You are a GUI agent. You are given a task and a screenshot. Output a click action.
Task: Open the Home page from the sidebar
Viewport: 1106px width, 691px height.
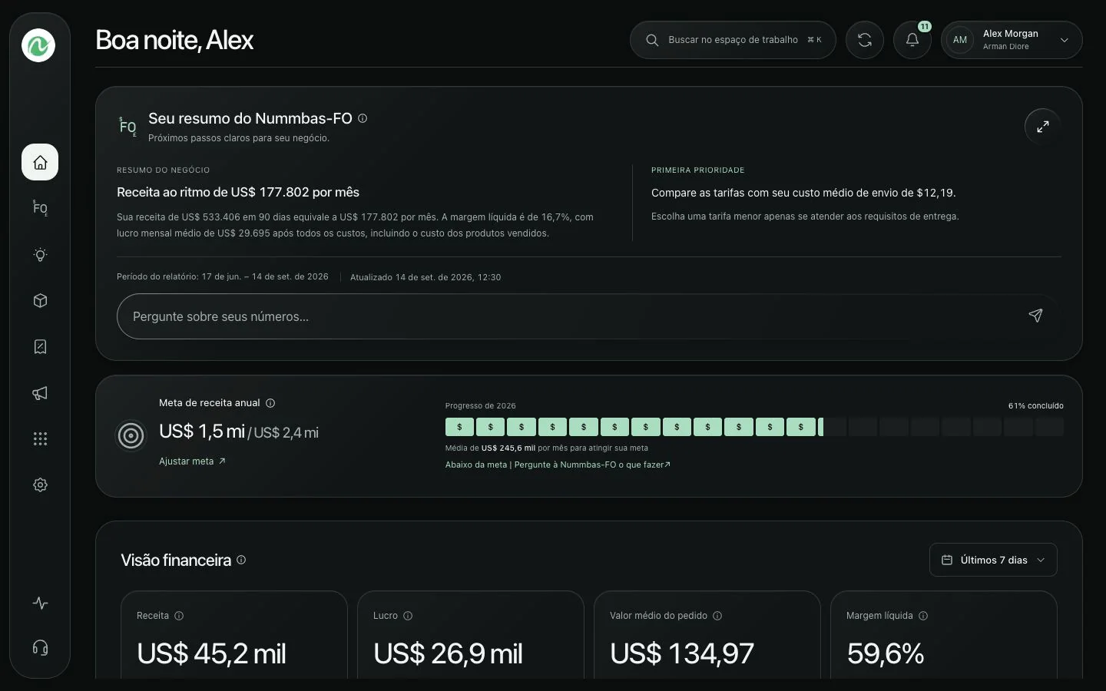(x=40, y=162)
